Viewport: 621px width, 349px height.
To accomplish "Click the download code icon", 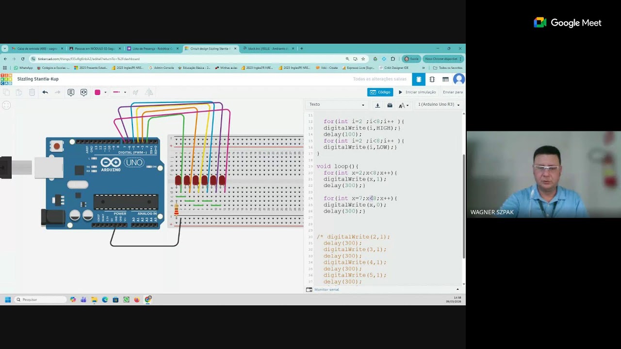I will pos(377,105).
